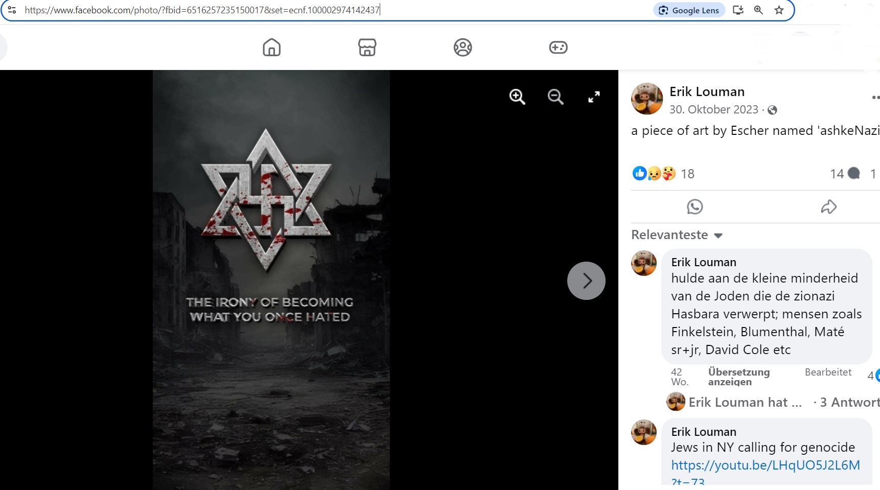
Task: Click the displayed photo image
Action: tap(271, 280)
